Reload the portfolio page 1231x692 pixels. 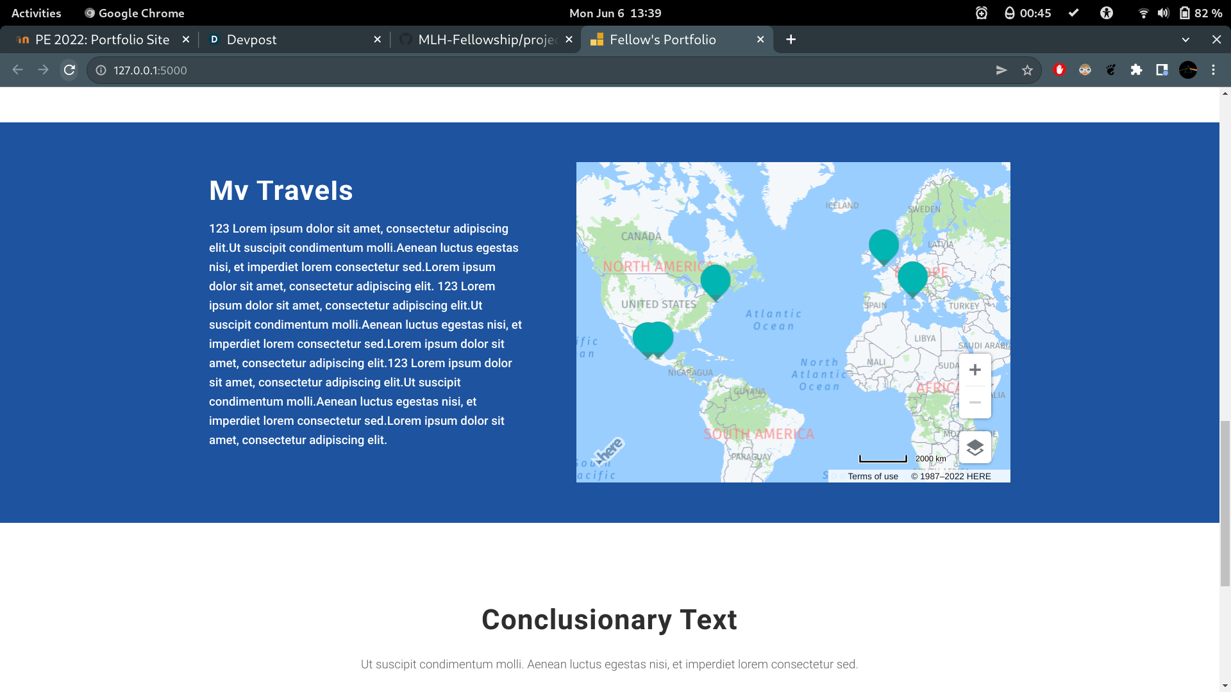click(69, 70)
